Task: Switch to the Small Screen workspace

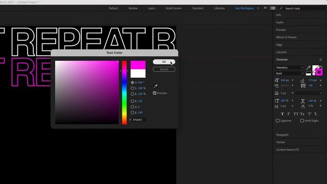Action: (174, 8)
